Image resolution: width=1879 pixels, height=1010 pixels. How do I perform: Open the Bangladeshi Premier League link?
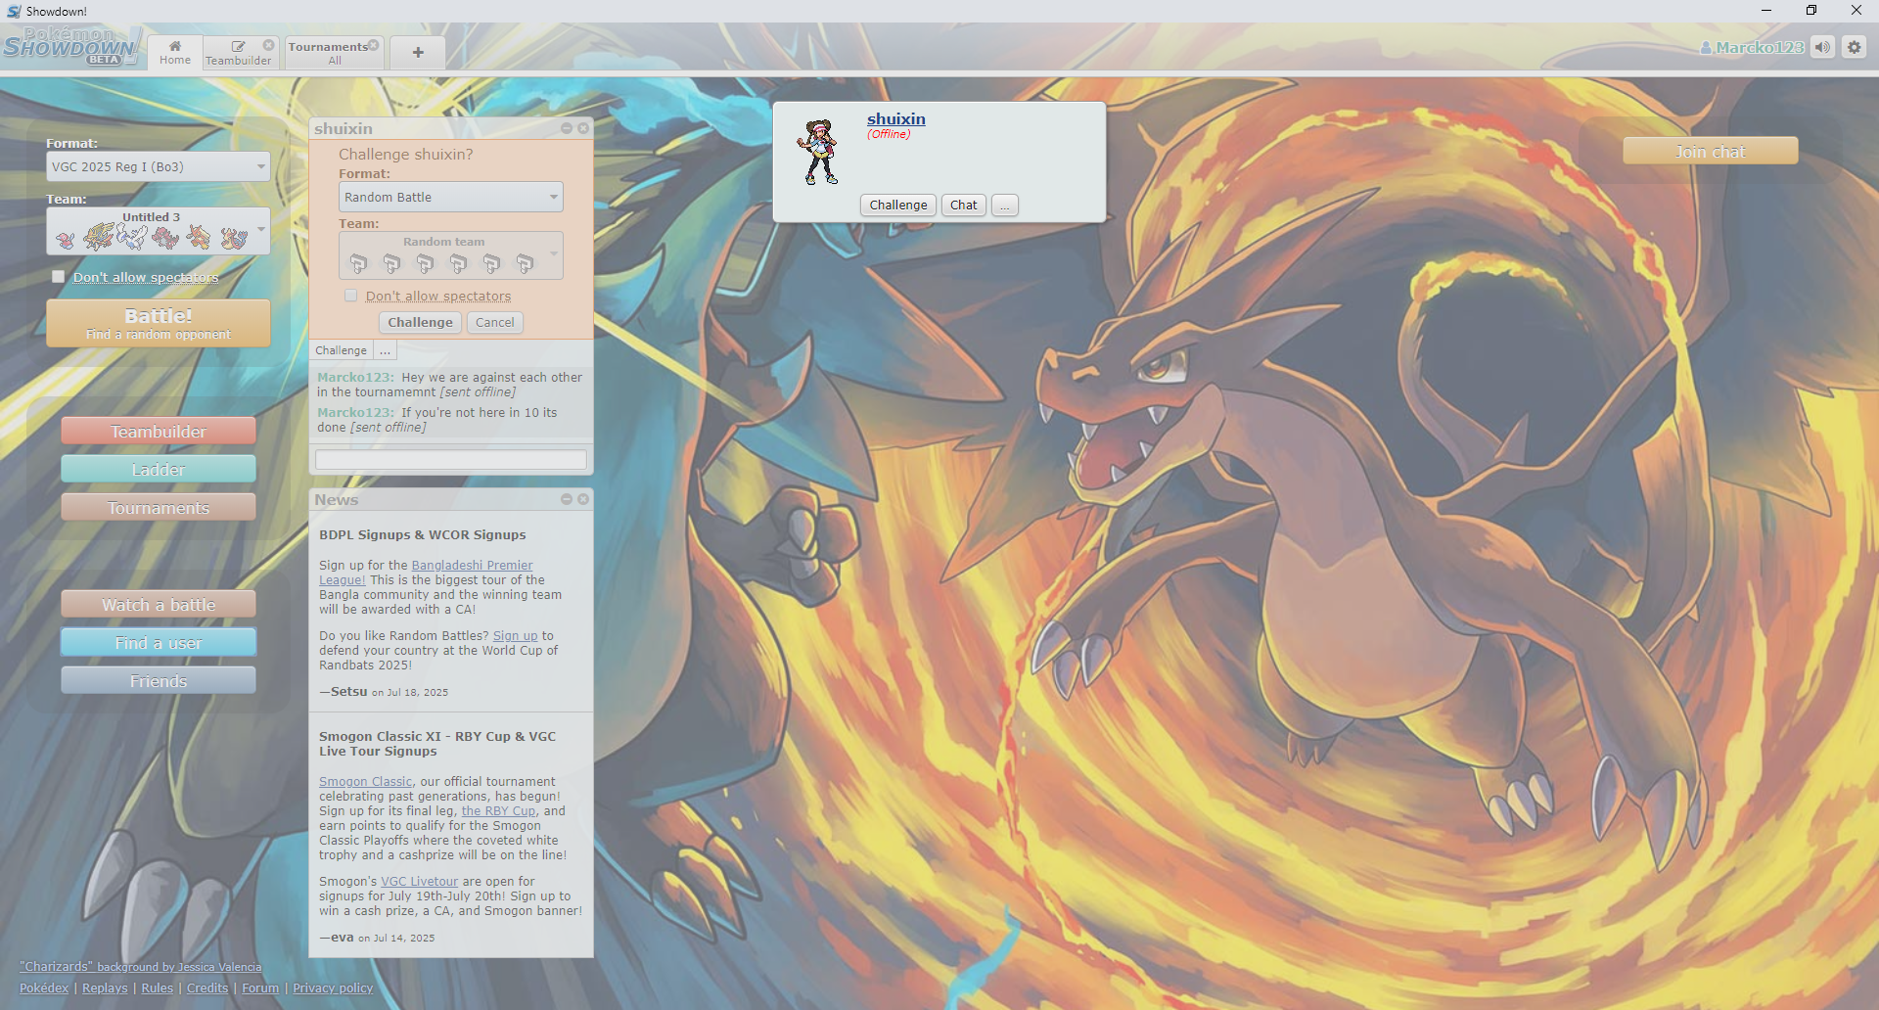click(x=472, y=566)
